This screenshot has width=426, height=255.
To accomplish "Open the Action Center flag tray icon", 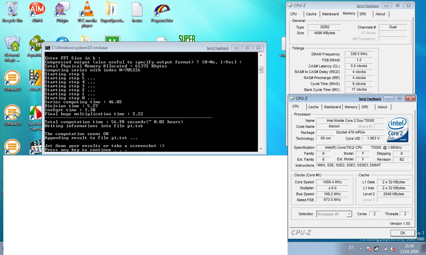I will point(369,248).
